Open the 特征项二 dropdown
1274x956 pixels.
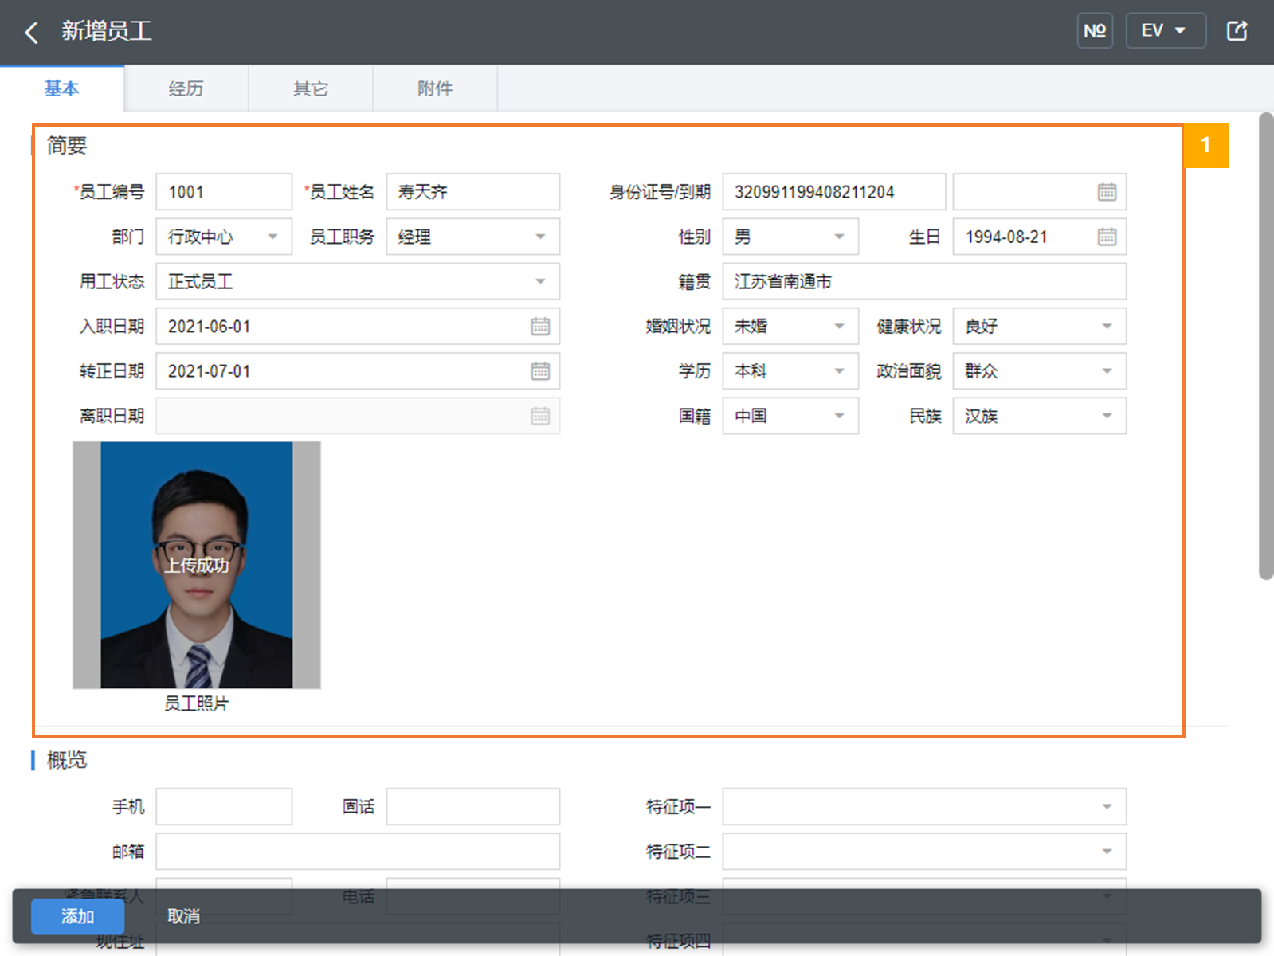(x=924, y=852)
